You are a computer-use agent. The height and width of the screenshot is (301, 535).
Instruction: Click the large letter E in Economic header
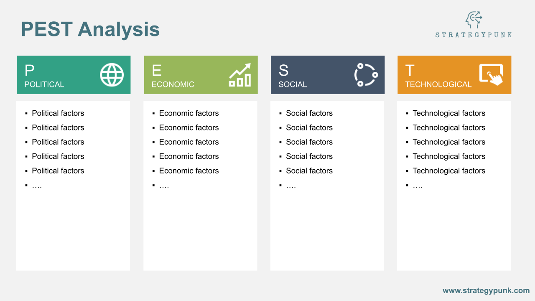156,71
